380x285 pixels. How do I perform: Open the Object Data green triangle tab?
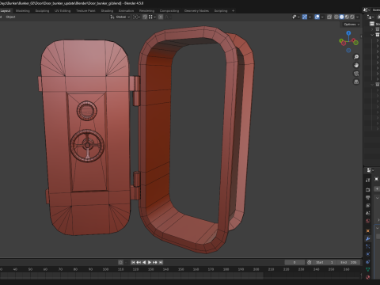[x=368, y=269]
